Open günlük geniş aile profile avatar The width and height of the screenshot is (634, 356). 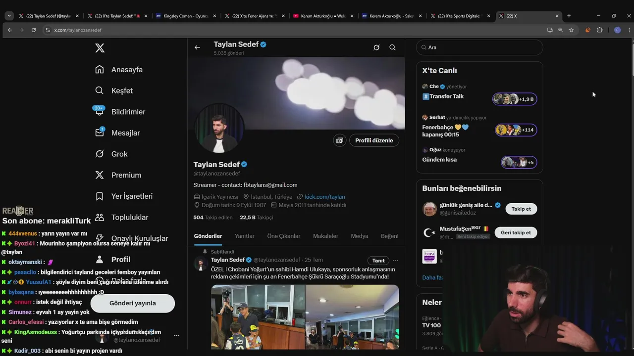coord(429,209)
